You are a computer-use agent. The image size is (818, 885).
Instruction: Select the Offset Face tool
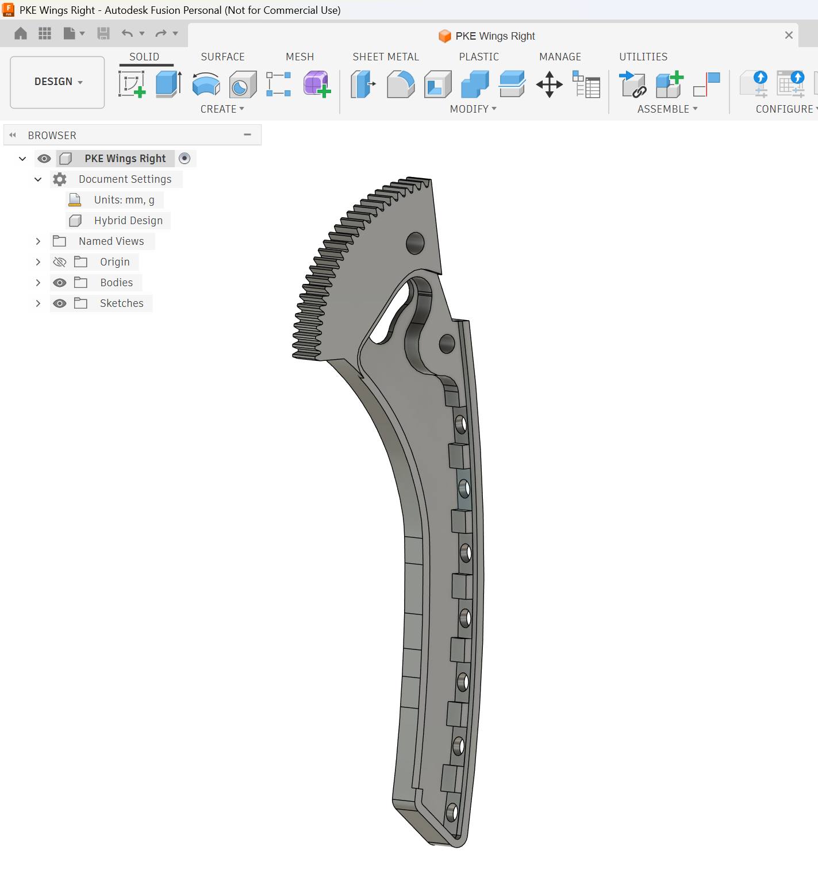(512, 84)
